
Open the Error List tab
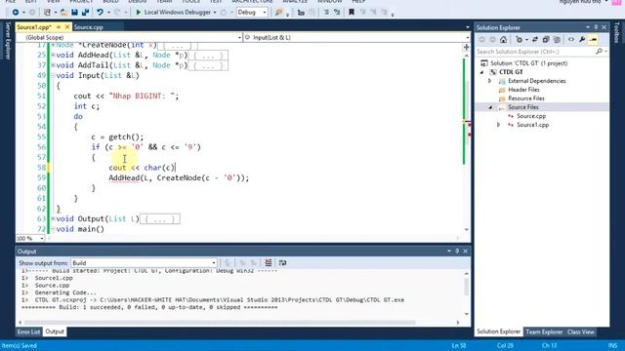click(x=28, y=331)
